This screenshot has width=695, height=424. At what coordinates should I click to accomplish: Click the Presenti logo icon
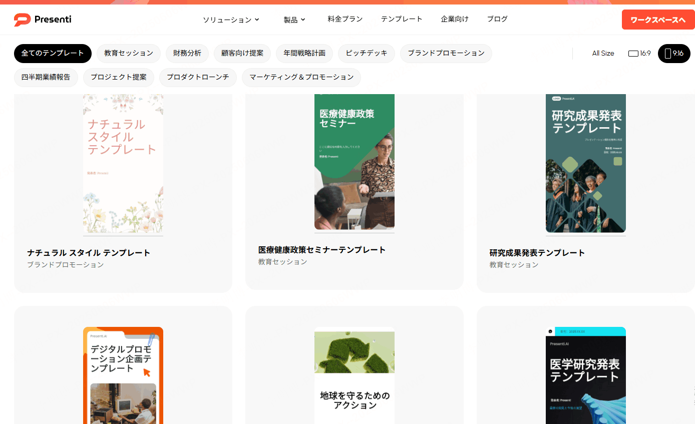click(22, 20)
